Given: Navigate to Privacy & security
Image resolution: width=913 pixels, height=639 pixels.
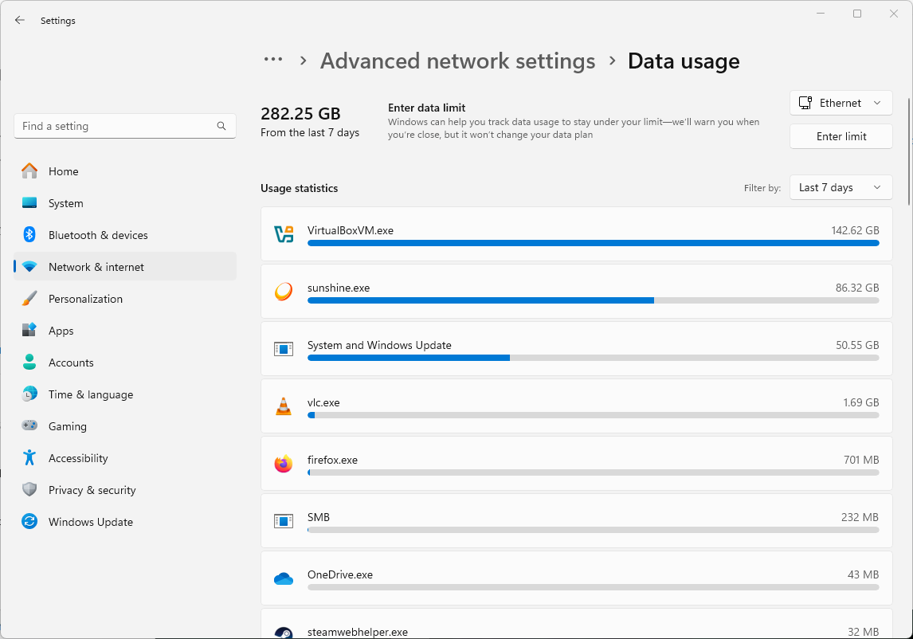Looking at the screenshot, I should 92,490.
